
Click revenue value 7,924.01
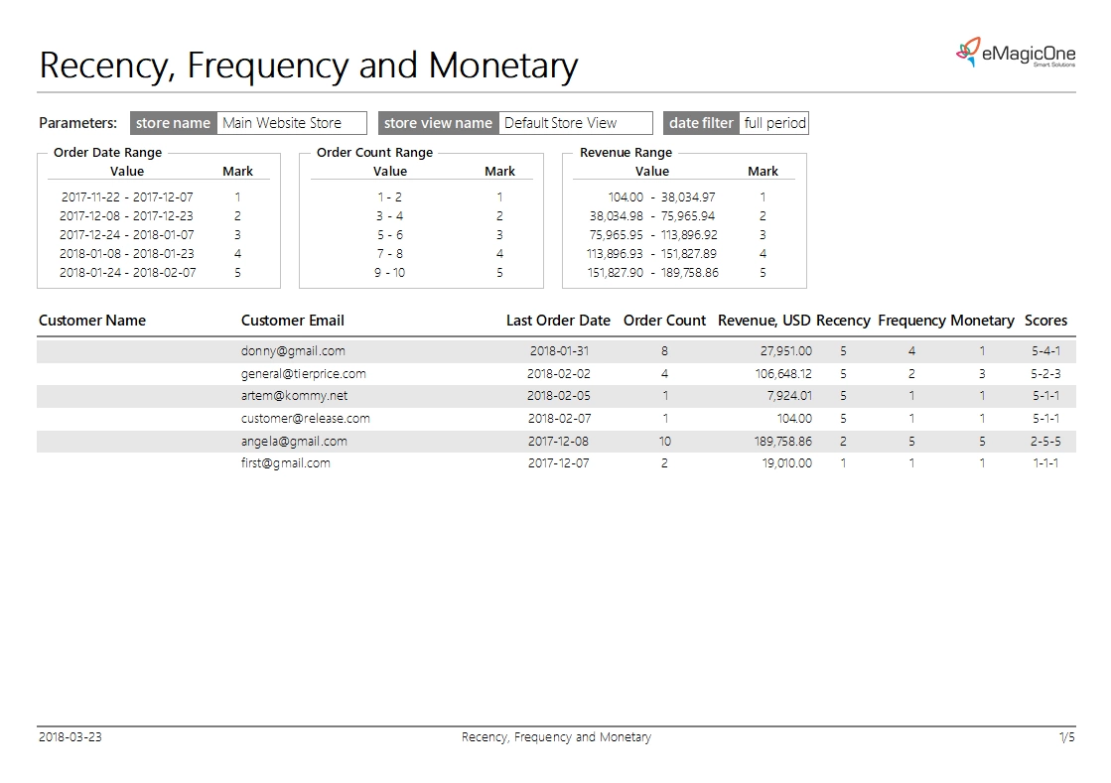(x=789, y=396)
